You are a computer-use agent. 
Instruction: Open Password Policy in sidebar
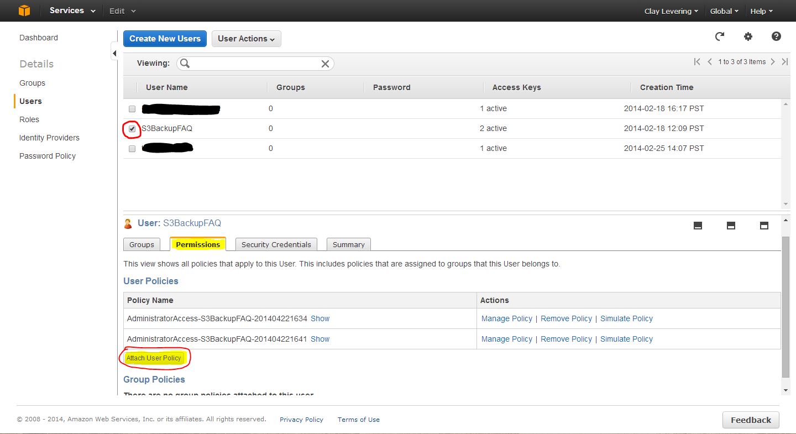(x=48, y=156)
